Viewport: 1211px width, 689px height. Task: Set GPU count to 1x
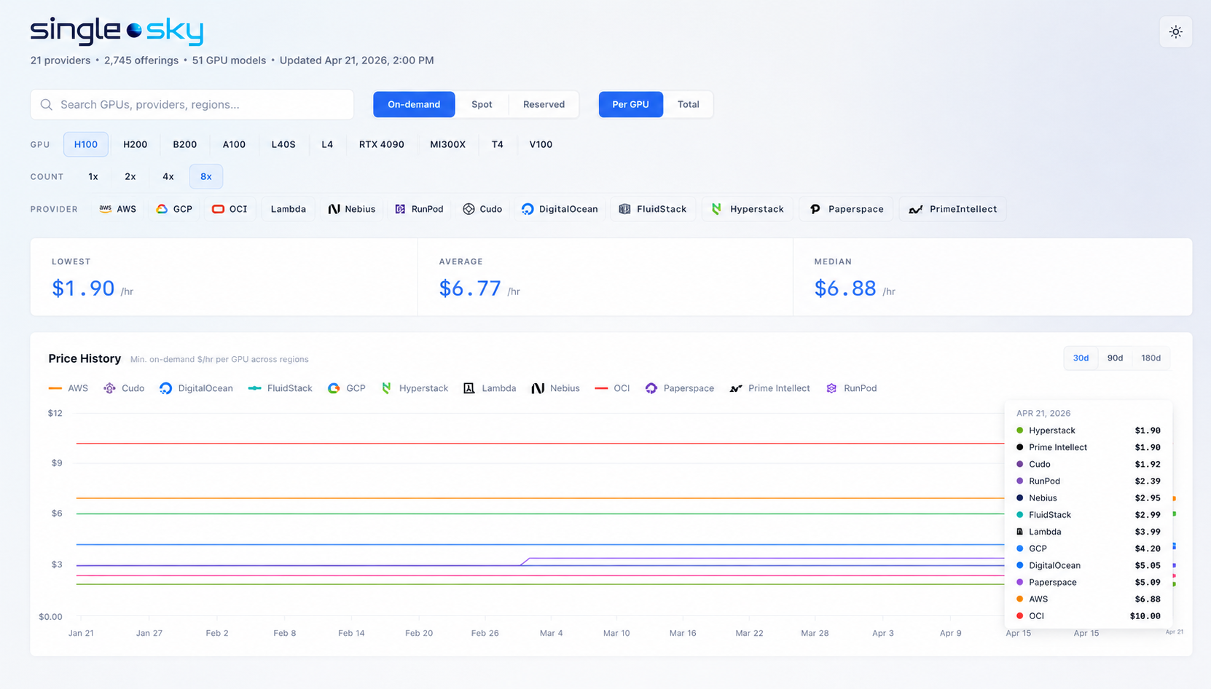[x=93, y=176]
